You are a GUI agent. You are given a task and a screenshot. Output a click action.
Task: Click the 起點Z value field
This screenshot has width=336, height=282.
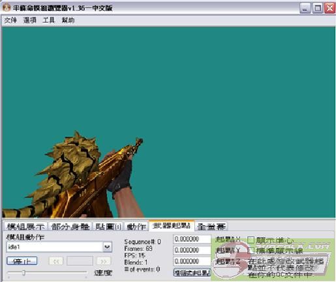tap(192, 261)
